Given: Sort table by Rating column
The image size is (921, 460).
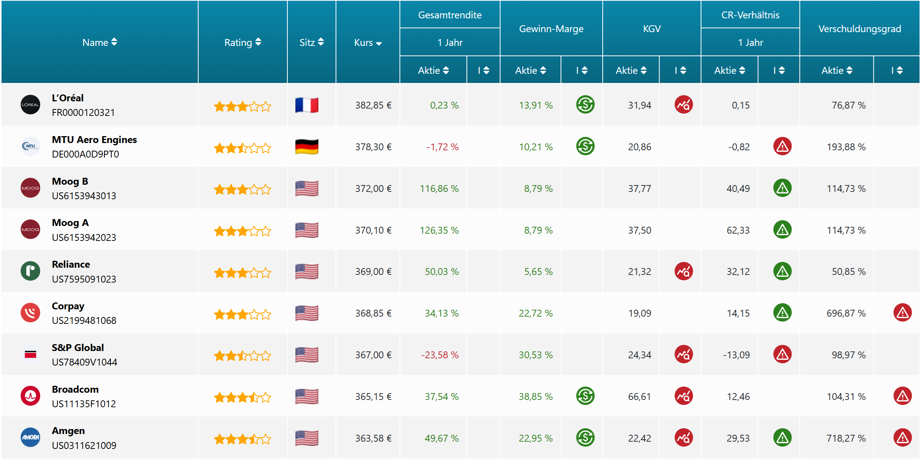Looking at the screenshot, I should coord(243,42).
